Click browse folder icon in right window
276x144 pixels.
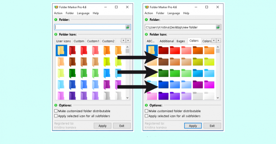pyautogui.click(x=218, y=27)
